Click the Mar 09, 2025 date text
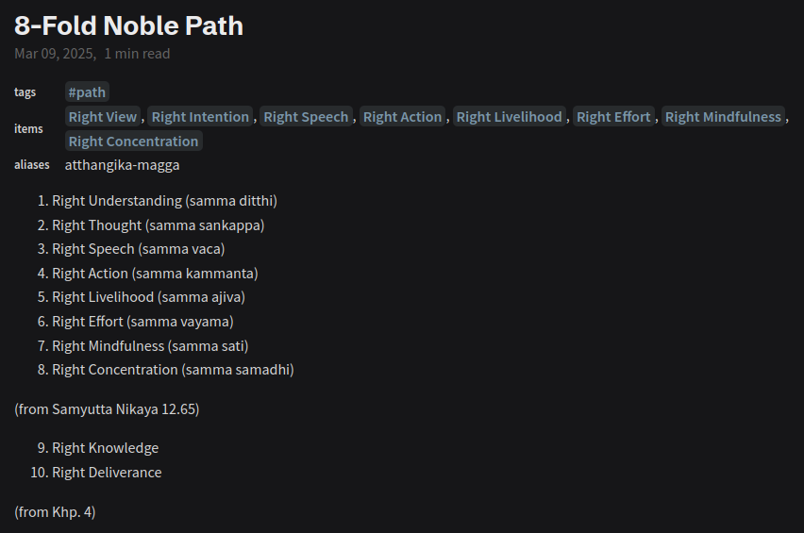804x533 pixels. (54, 54)
